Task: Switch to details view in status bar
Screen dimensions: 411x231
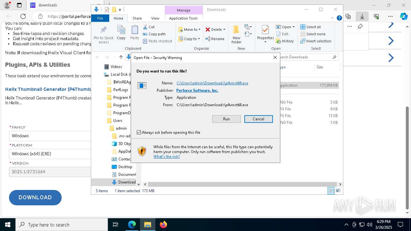Action: tap(331, 191)
